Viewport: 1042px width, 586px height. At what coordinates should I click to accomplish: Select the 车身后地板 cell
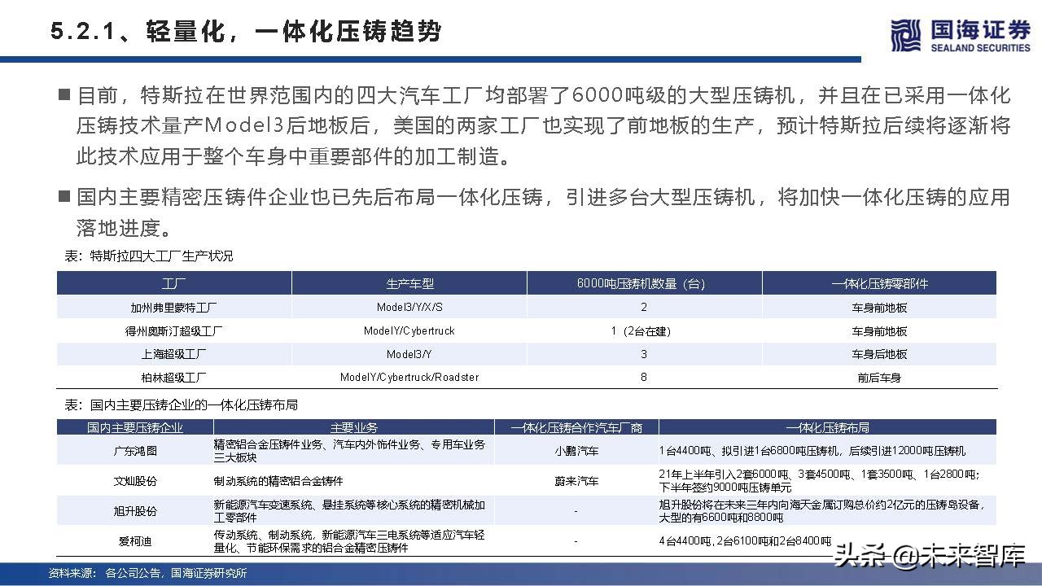click(x=879, y=354)
